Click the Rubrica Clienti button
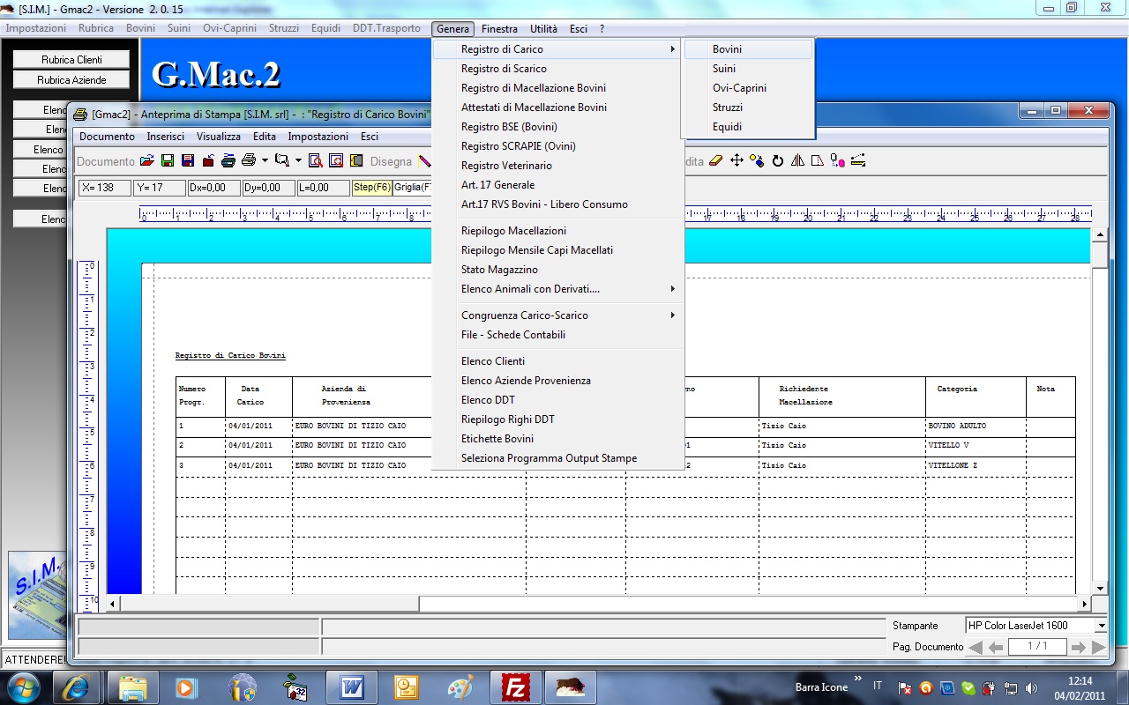 pos(71,60)
